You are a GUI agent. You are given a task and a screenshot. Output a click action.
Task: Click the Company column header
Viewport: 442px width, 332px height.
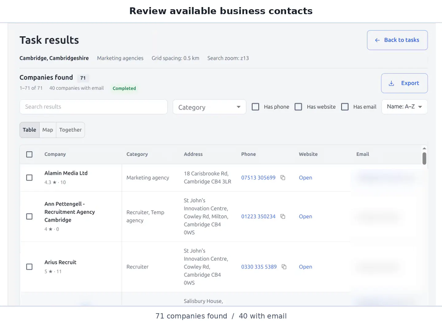[x=55, y=154]
